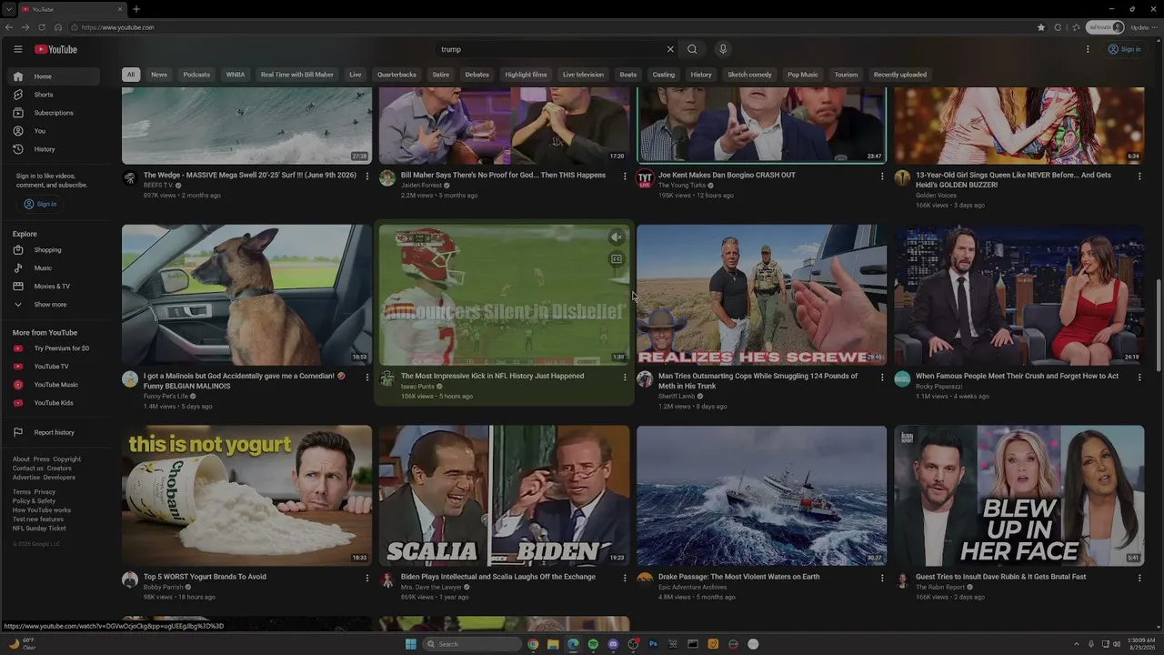Screen dimensions: 1164x655
Task: Unmute the NFL kick video preview
Action: coord(617,237)
